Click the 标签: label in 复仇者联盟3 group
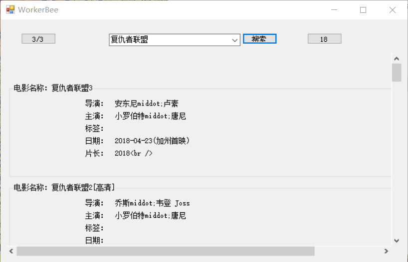The width and height of the screenshot is (408, 262). pyautogui.click(x=94, y=128)
